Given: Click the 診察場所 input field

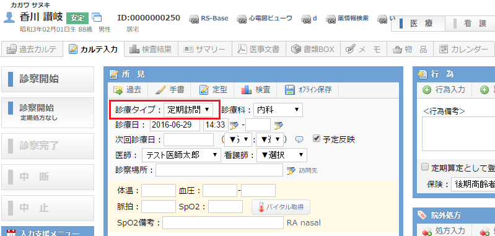Looking at the screenshot, I should [x=219, y=170].
